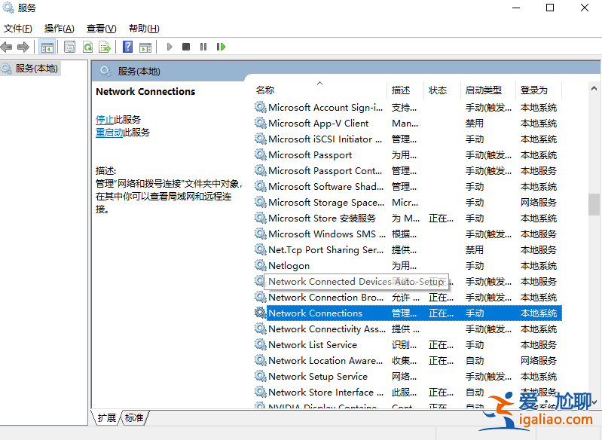Select Microsoft Windows SMS service
Image resolution: width=602 pixels, height=440 pixels.
(327, 234)
